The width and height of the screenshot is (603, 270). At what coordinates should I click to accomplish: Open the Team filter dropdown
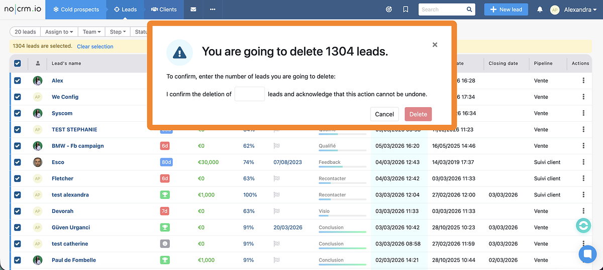(91, 32)
